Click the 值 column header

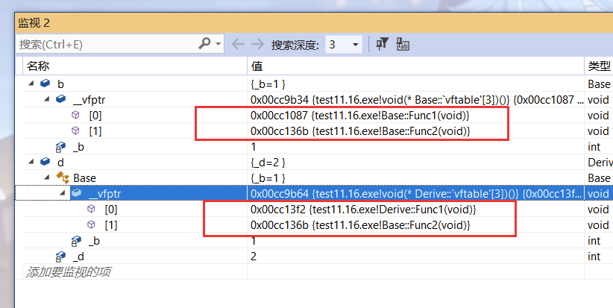click(x=416, y=66)
